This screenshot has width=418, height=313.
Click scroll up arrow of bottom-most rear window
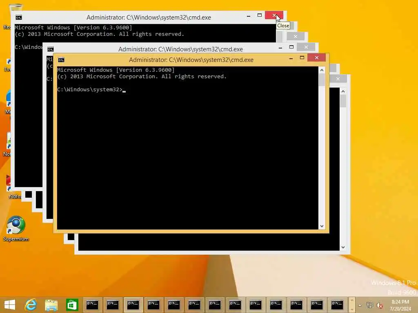(x=343, y=91)
